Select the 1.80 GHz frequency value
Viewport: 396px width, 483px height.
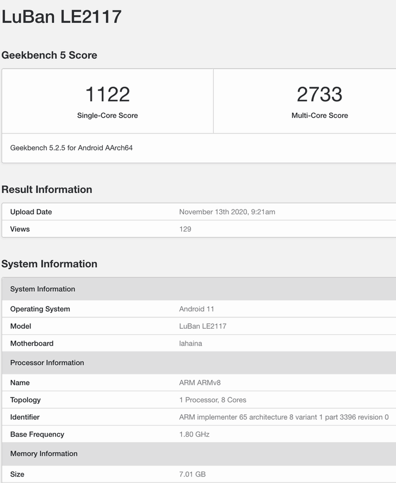click(x=194, y=434)
